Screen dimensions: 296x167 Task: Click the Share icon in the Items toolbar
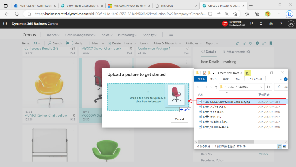(x=237, y=43)
